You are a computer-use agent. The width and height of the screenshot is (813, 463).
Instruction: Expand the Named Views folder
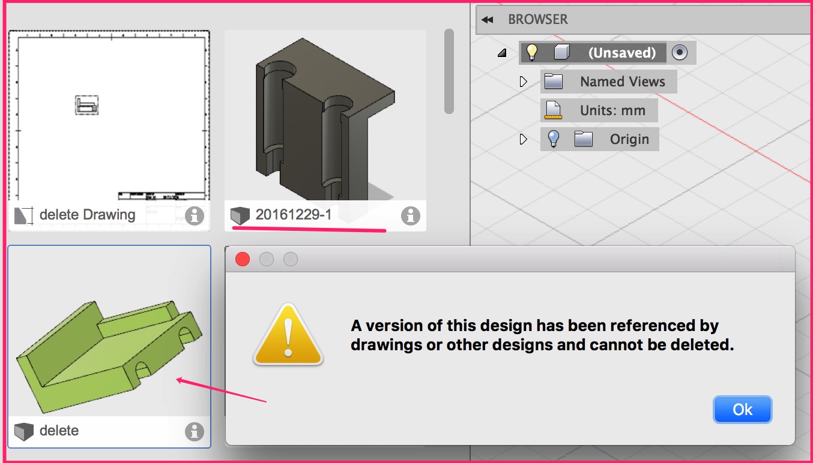pyautogui.click(x=523, y=81)
